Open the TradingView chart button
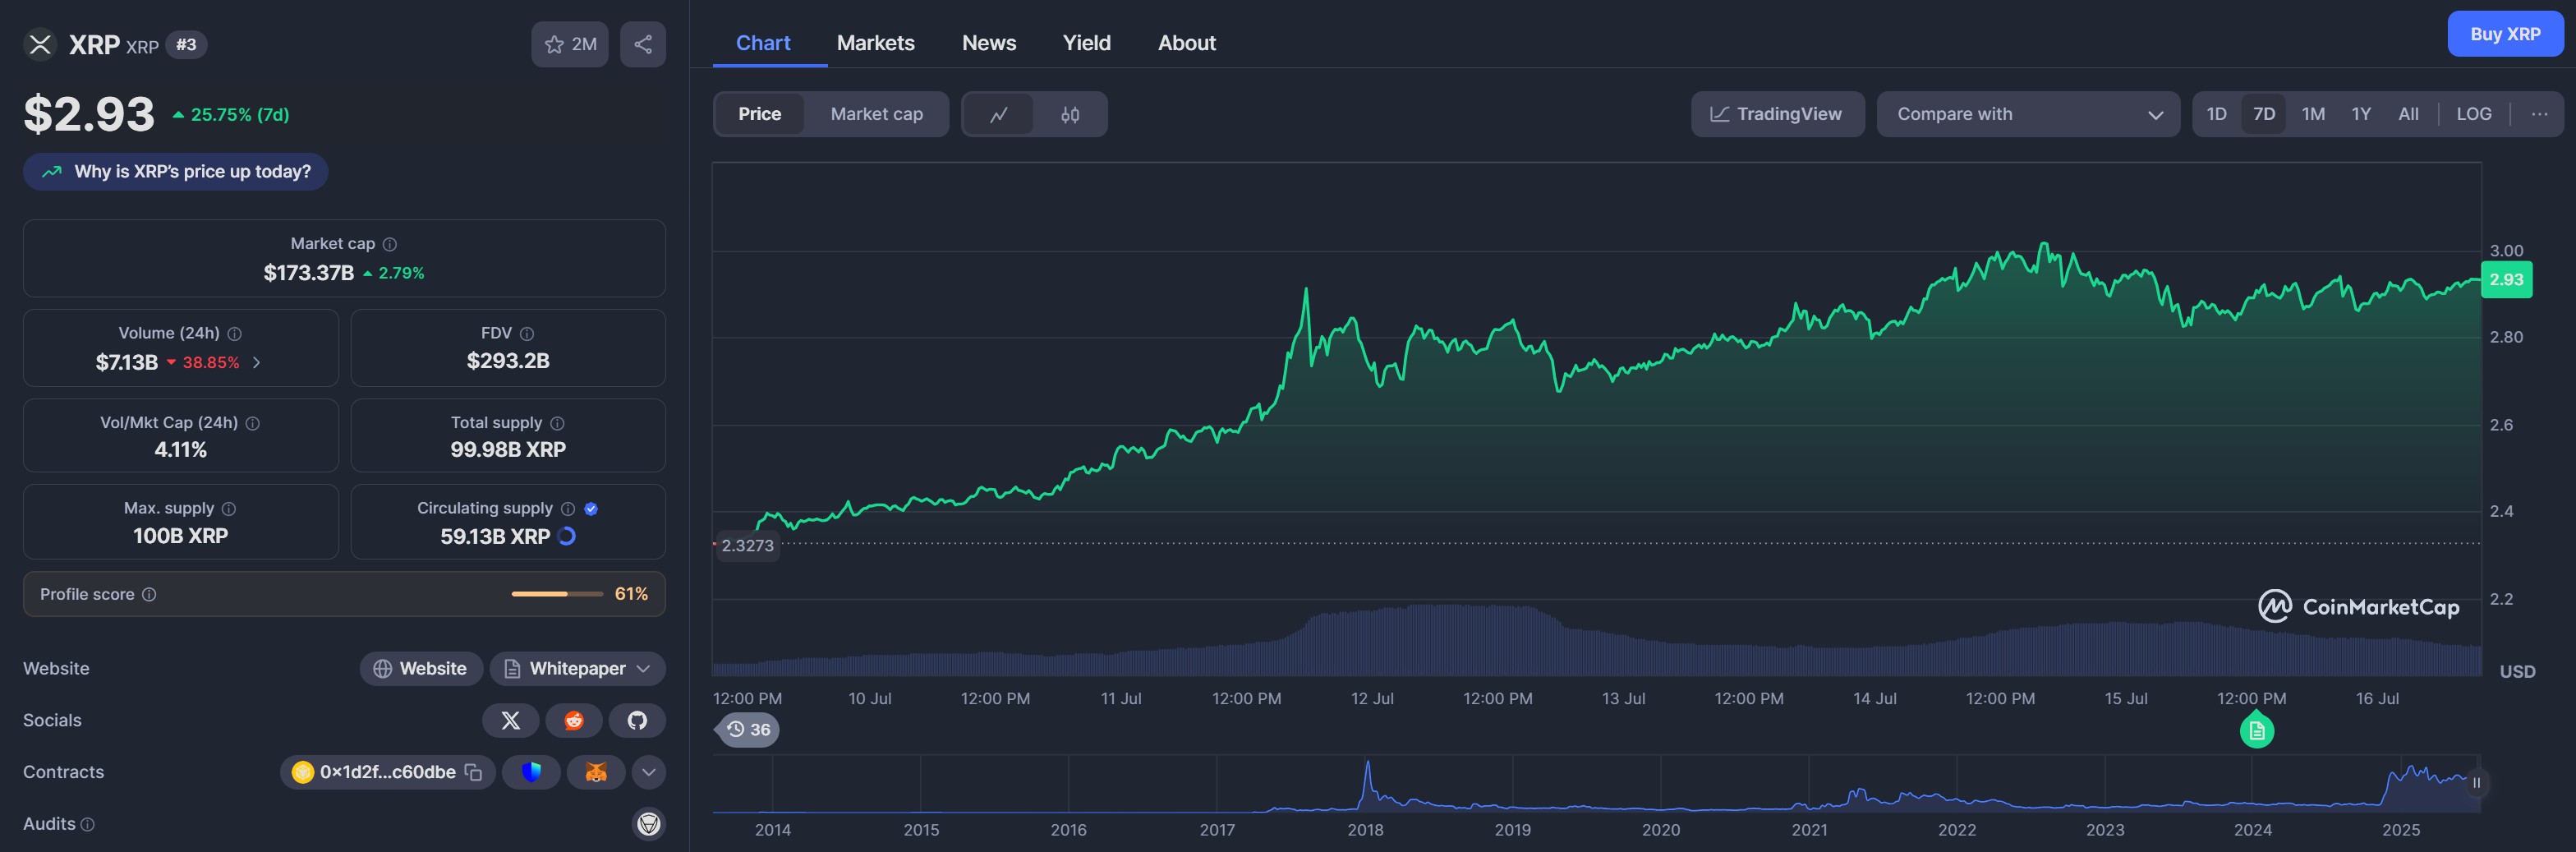Viewport: 2576px width, 852px height. click(x=1777, y=114)
